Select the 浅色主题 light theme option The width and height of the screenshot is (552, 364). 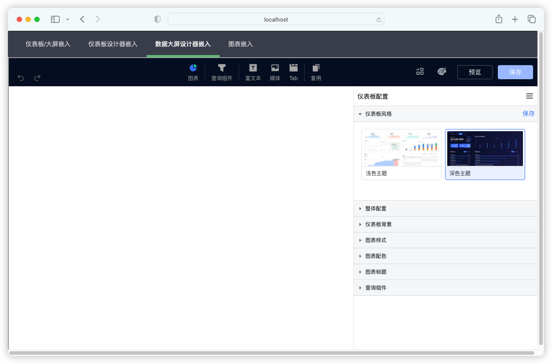coord(401,154)
